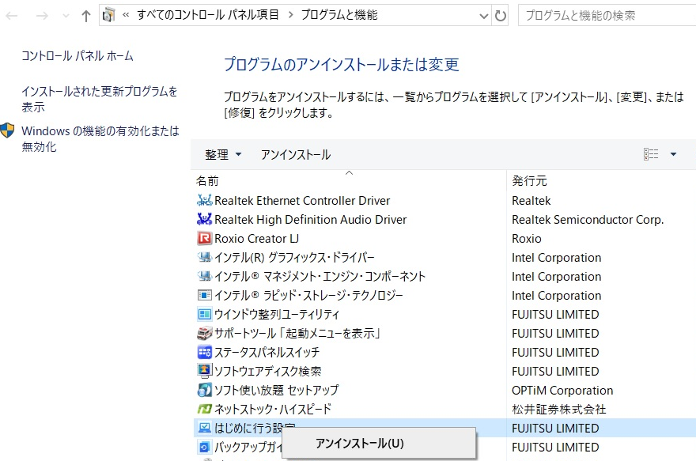Click アンインストール in the toolbar
This screenshot has width=696, height=461.
pos(296,154)
